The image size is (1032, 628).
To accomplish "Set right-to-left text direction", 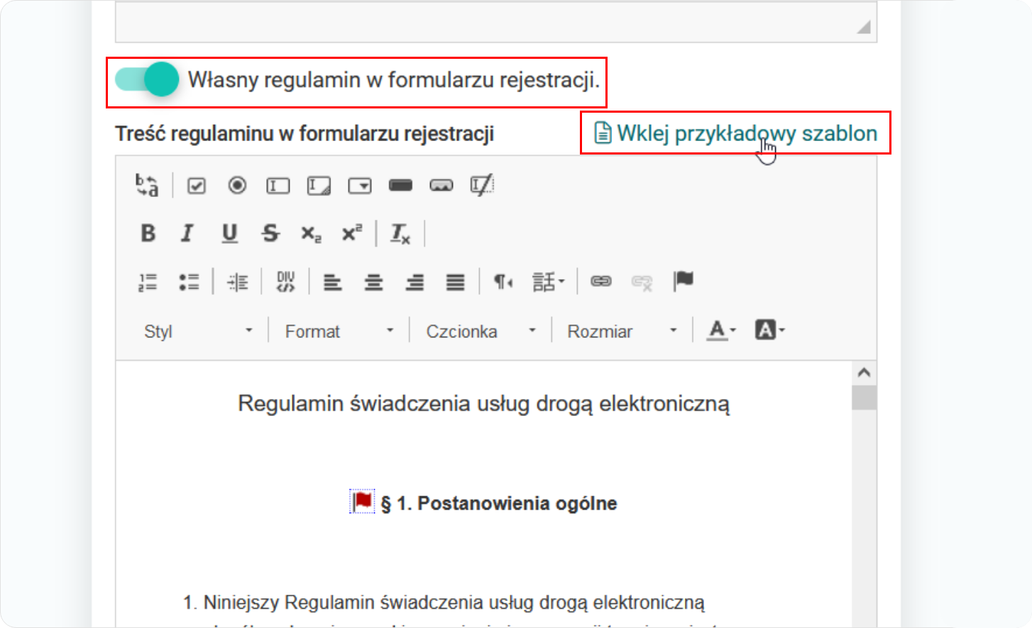I will pyautogui.click(x=503, y=282).
